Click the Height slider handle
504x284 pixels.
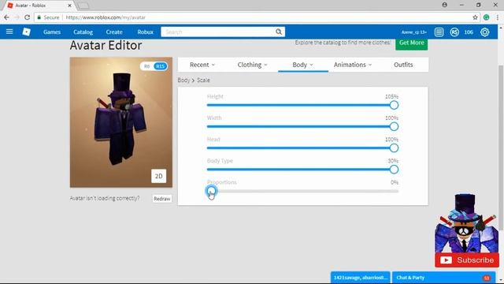[x=394, y=105]
